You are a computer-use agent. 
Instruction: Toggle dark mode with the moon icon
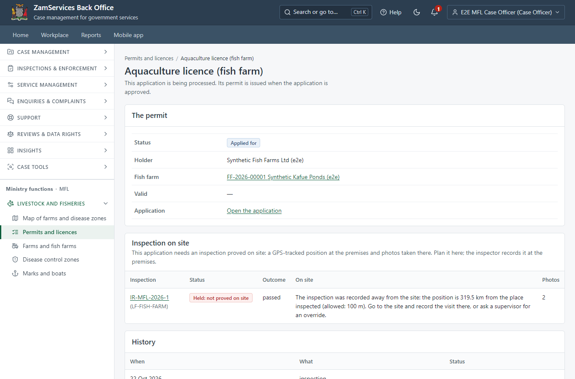click(x=417, y=12)
